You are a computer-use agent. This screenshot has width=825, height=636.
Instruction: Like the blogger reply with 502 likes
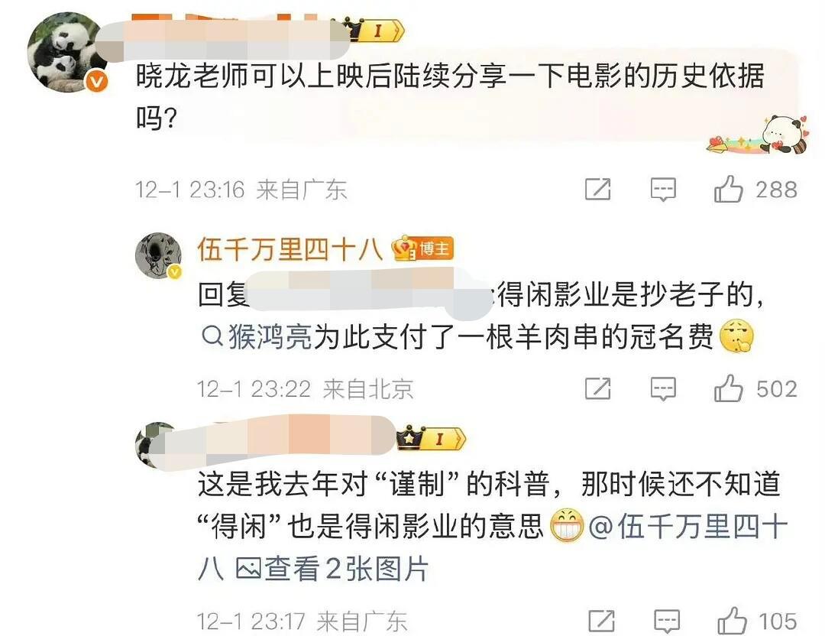pos(728,388)
